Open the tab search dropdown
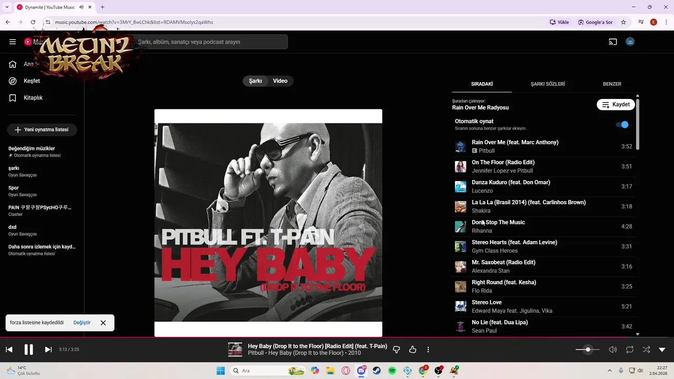674x379 pixels. point(7,7)
